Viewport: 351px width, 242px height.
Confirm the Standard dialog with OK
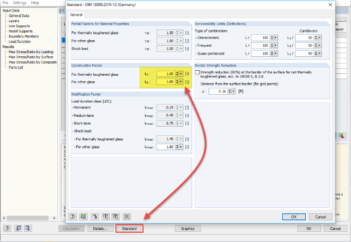294,217
